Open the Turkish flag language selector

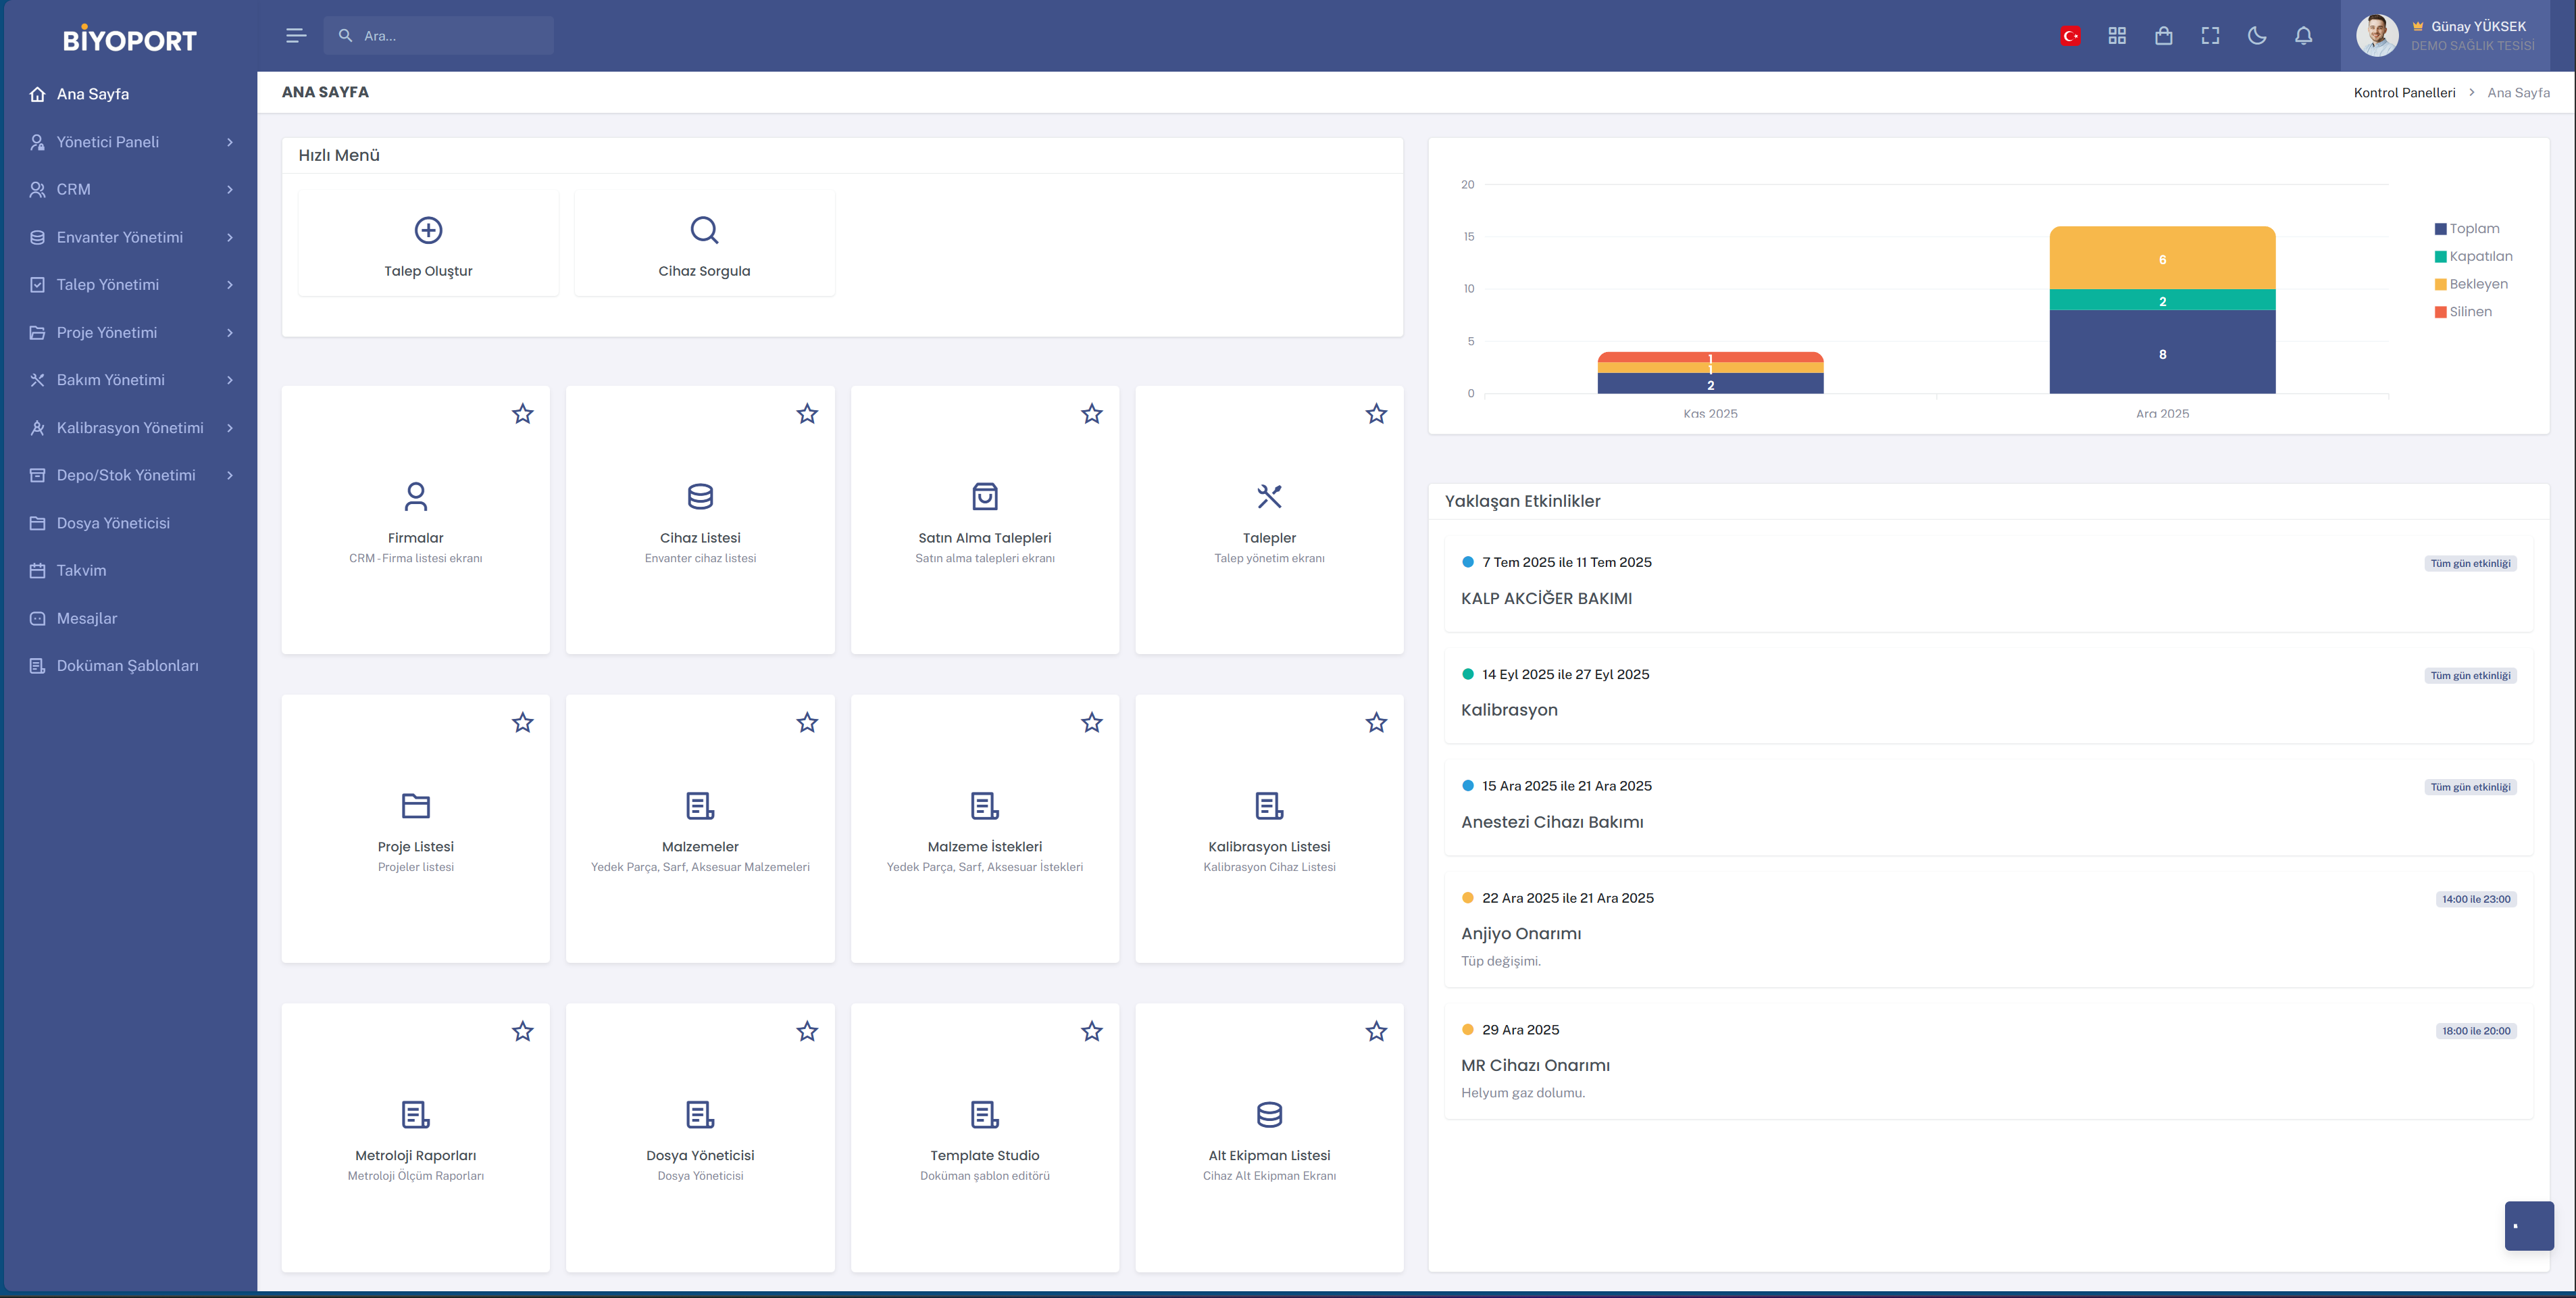[x=2070, y=36]
